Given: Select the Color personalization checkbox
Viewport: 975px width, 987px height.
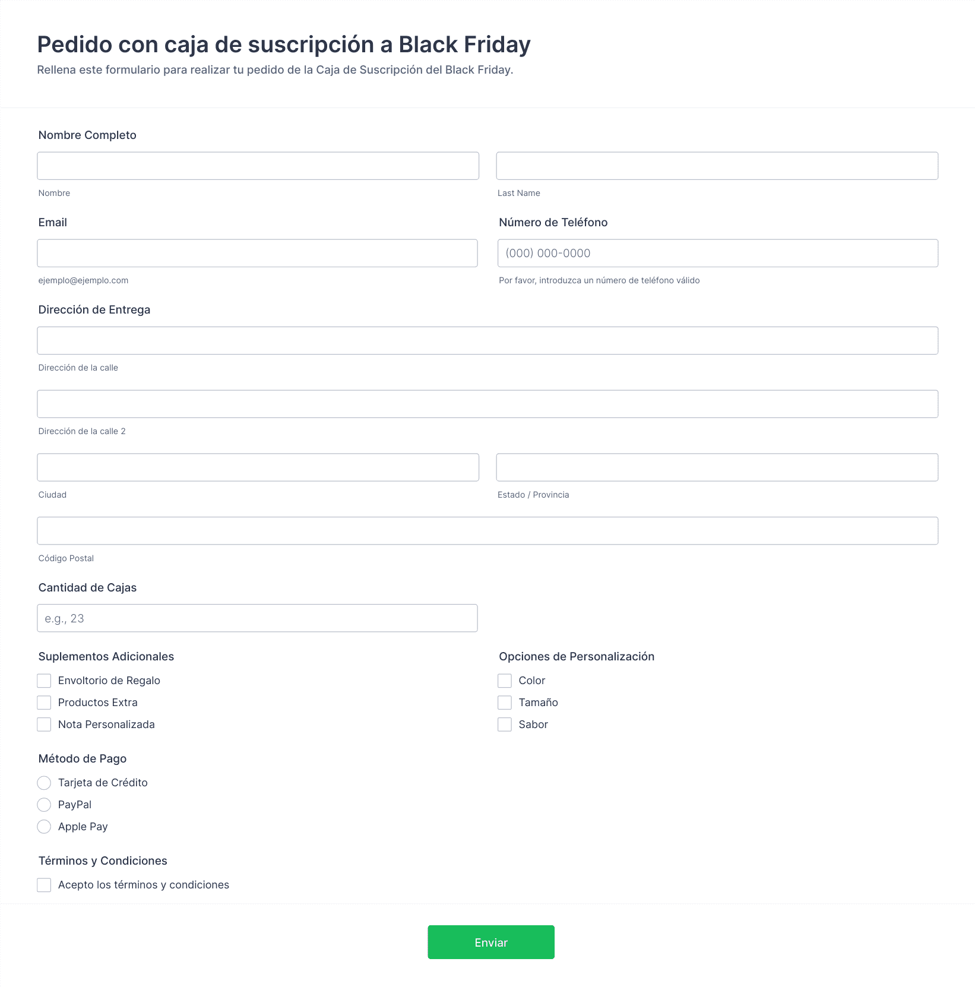Looking at the screenshot, I should [505, 681].
